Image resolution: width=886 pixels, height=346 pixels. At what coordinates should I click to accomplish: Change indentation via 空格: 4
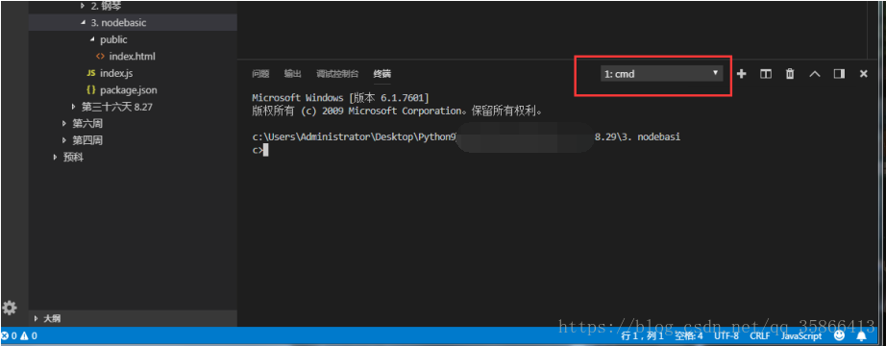pos(689,335)
